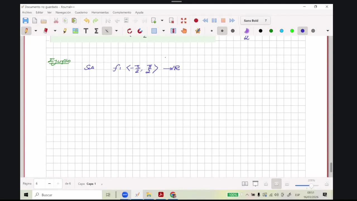Insert an image with the Image tool

pos(75,31)
